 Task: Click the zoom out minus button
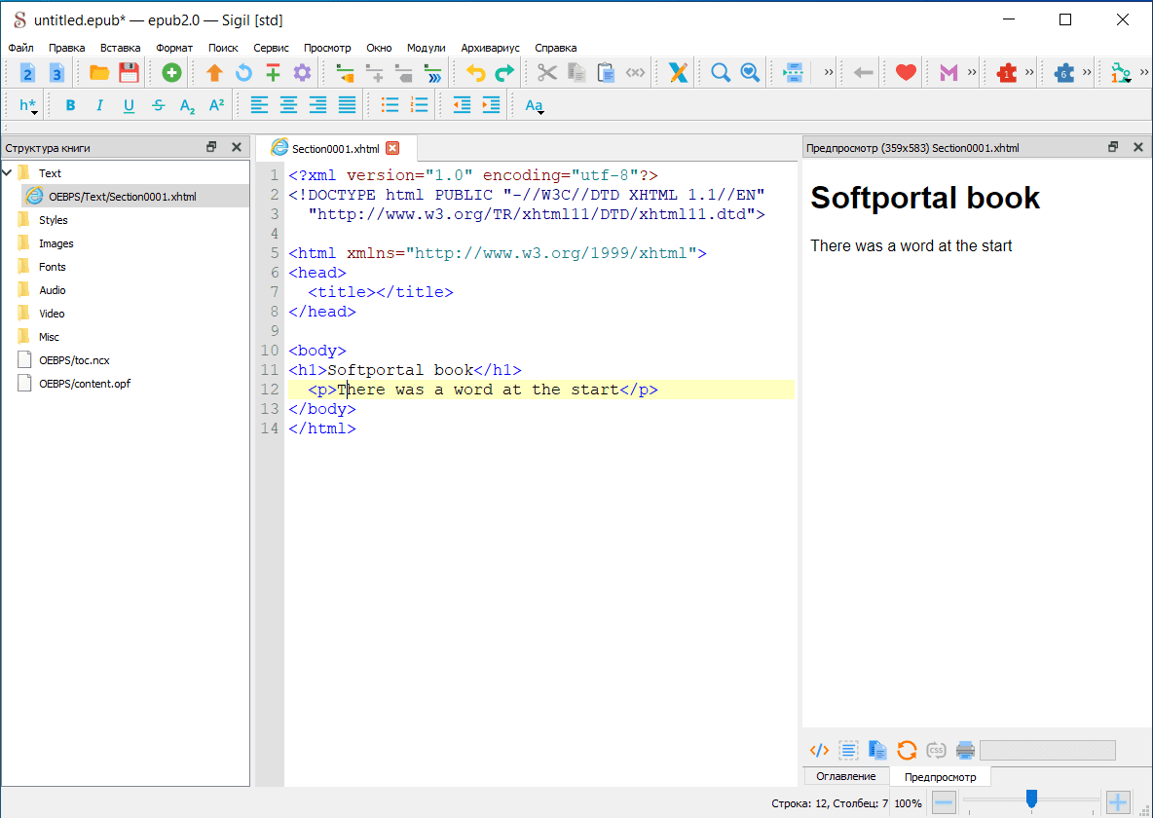click(944, 803)
